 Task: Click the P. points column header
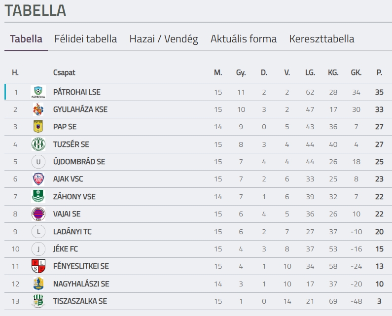point(379,72)
